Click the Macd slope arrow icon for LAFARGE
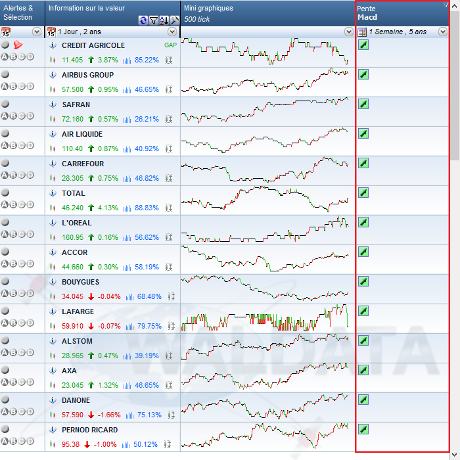This screenshot has height=460, width=460. [x=363, y=311]
